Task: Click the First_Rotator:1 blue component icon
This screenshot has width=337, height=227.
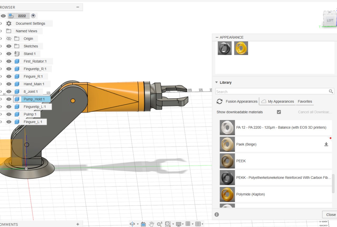Action: pyautogui.click(x=17, y=61)
